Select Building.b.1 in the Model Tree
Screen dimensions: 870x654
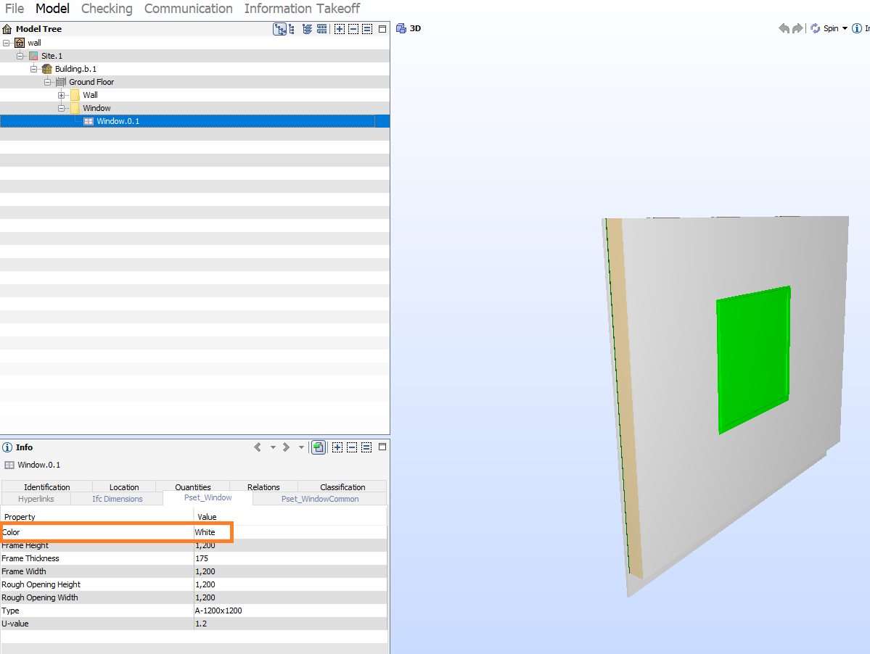coord(75,69)
